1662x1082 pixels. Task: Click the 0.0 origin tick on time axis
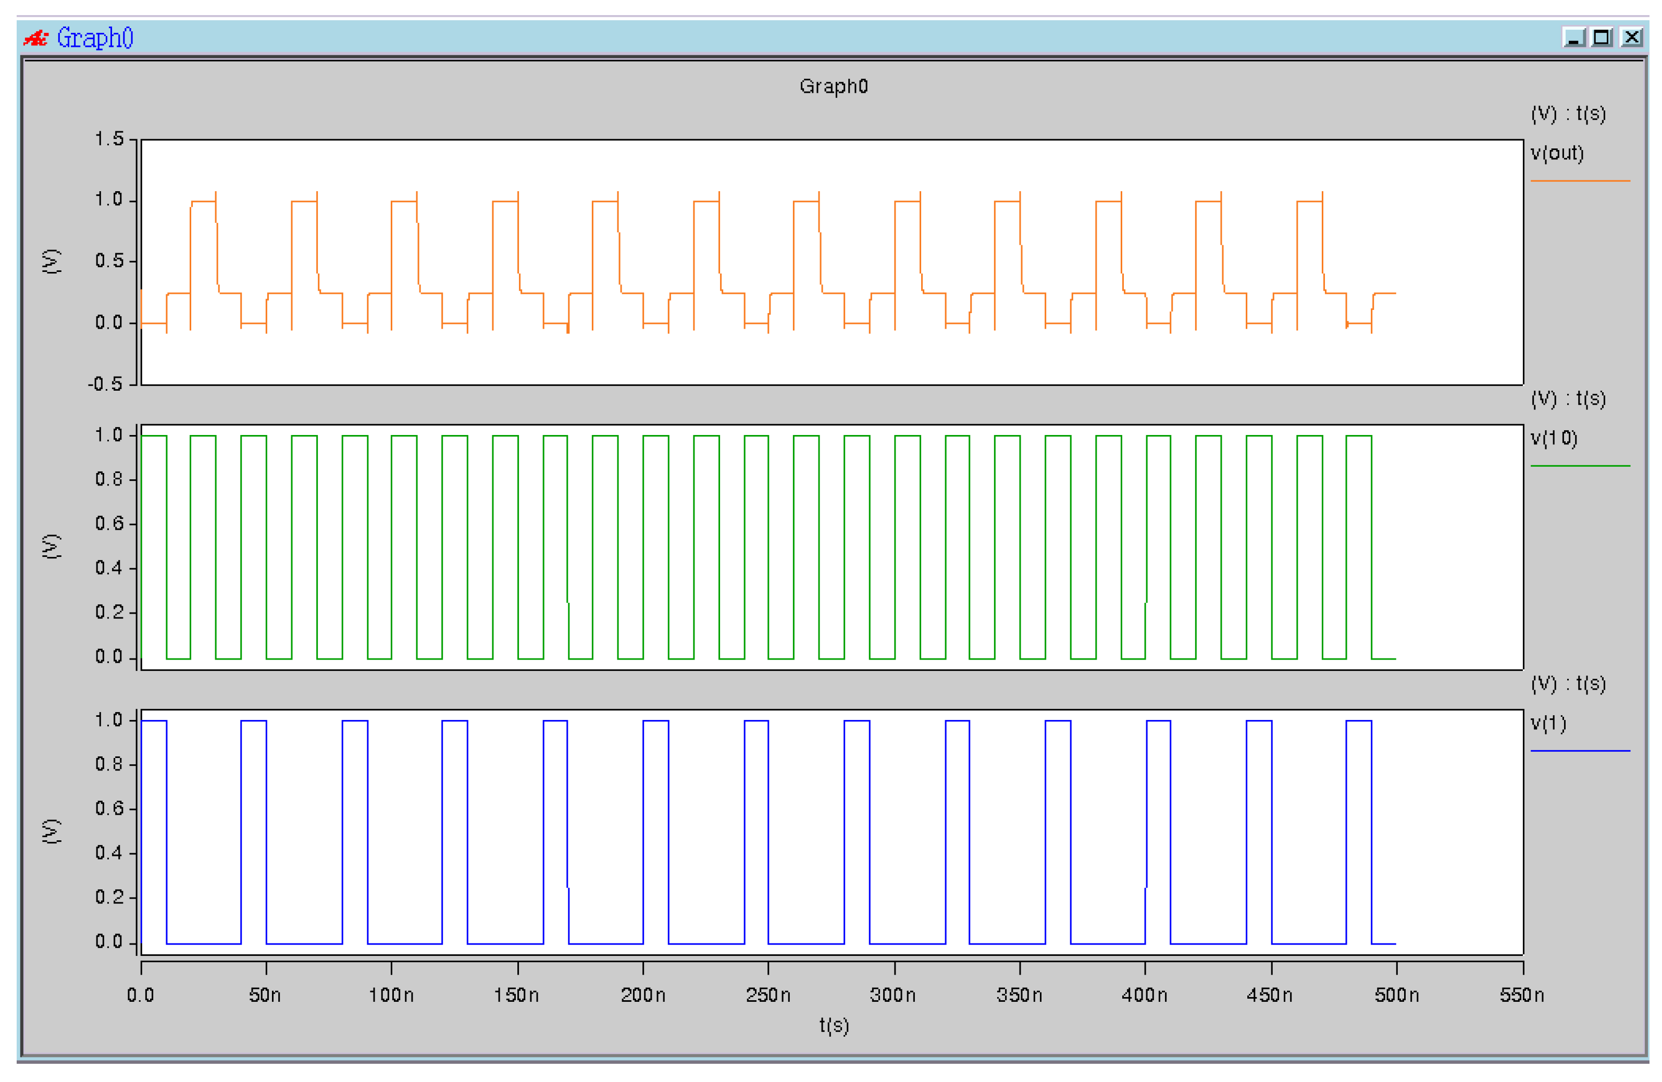tap(140, 996)
